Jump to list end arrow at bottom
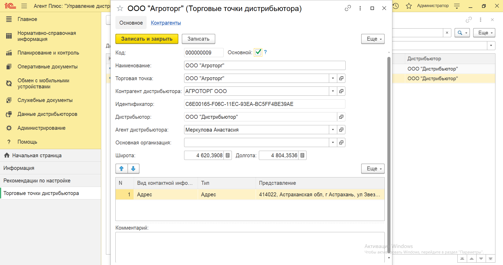The width and height of the screenshot is (503, 265). tap(490, 259)
